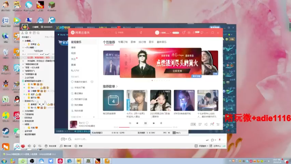Open the messages mail icon in header

coord(194,32)
